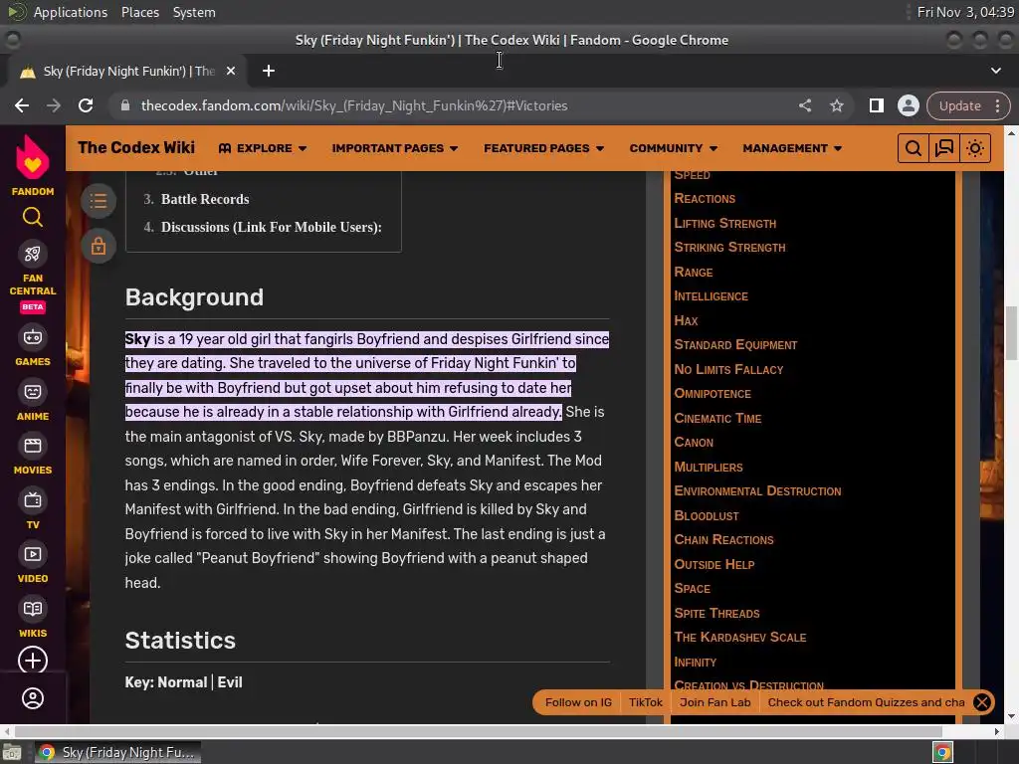Viewport: 1019px width, 764px height.
Task: Bookmark this page with star
Action: [x=836, y=105]
